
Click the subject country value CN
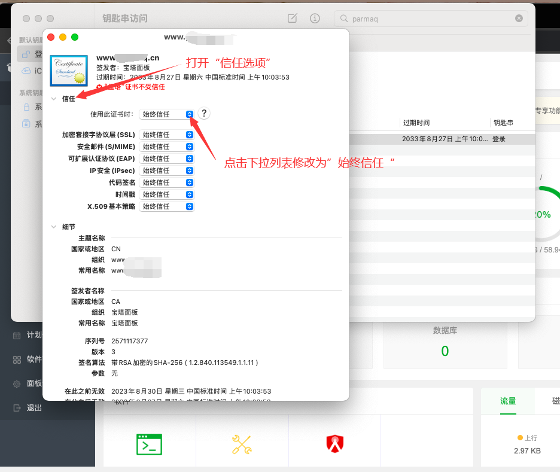point(116,249)
